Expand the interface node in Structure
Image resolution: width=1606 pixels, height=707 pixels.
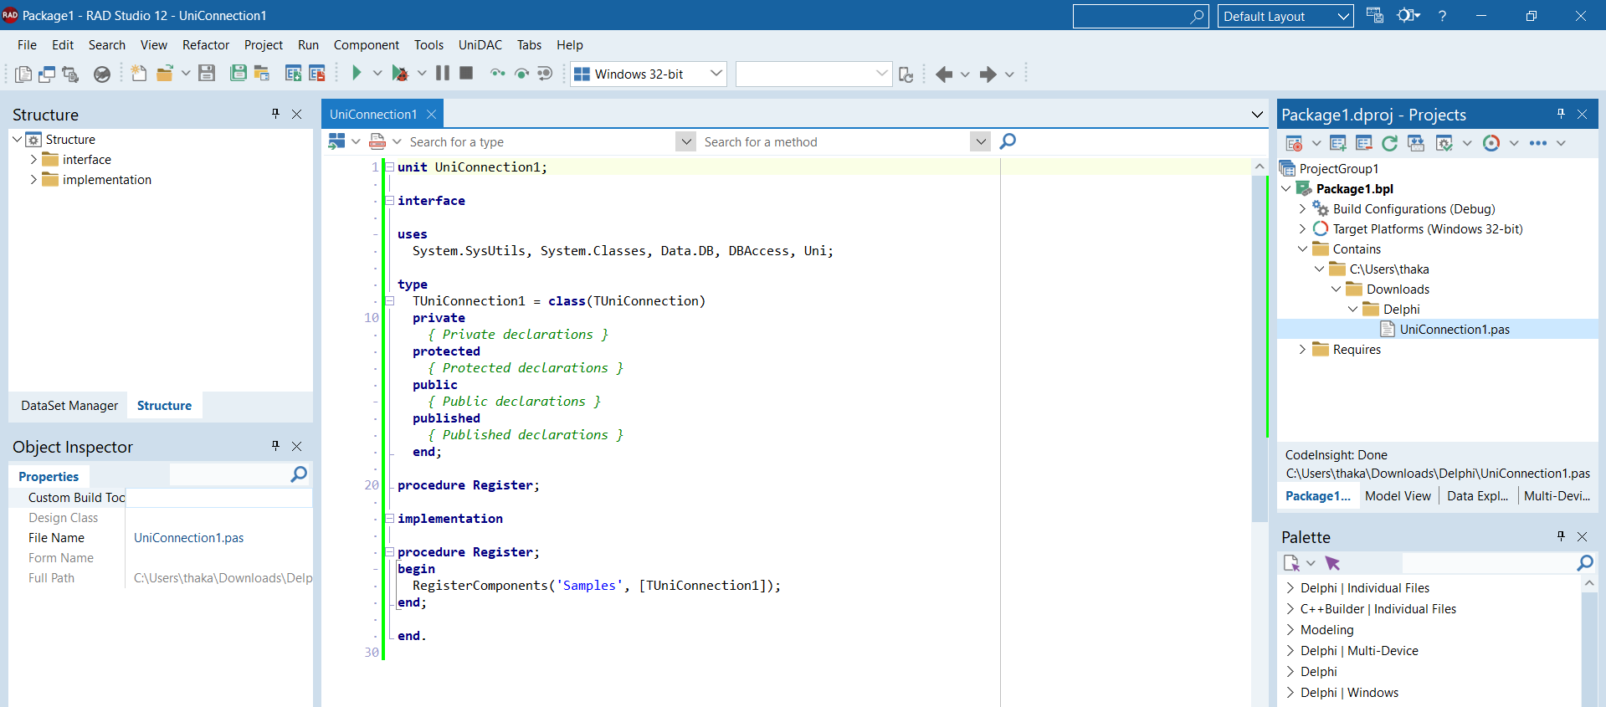pyautogui.click(x=33, y=159)
